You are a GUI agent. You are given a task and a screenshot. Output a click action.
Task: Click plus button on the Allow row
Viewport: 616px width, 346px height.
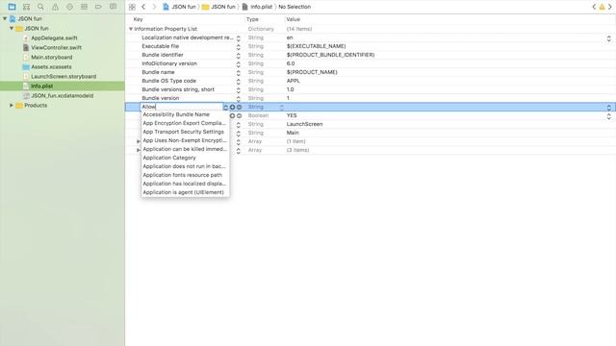pos(232,107)
